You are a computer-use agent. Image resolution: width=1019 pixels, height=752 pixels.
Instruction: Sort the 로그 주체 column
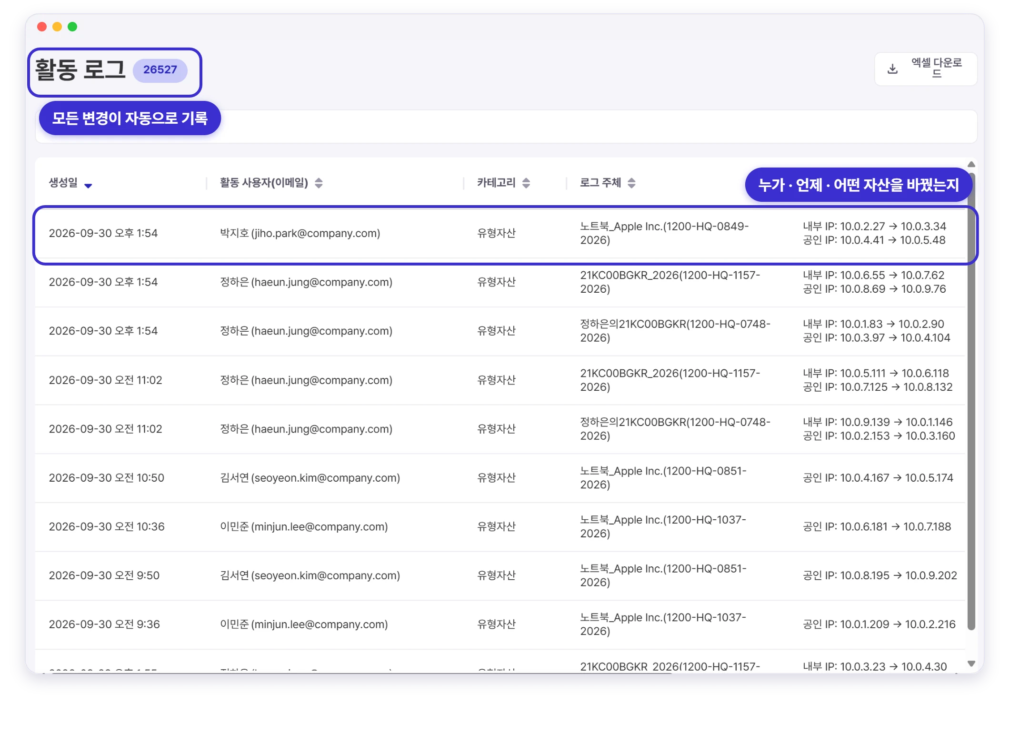coord(631,183)
